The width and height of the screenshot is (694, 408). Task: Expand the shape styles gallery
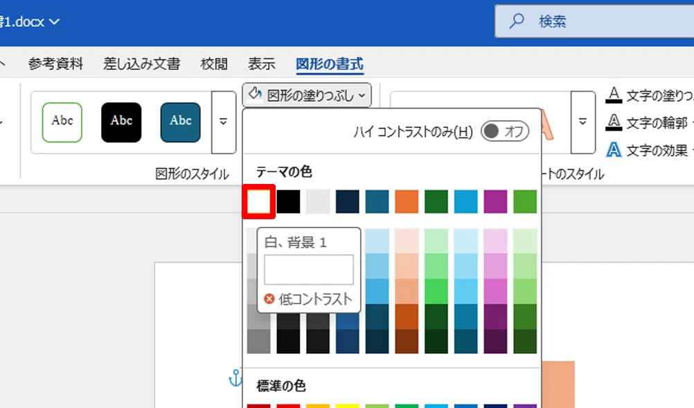pos(224,122)
